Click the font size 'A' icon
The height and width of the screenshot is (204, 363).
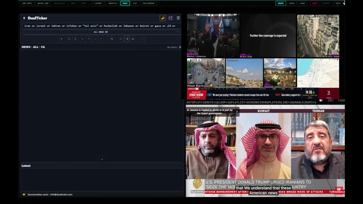pyautogui.click(x=62, y=39)
